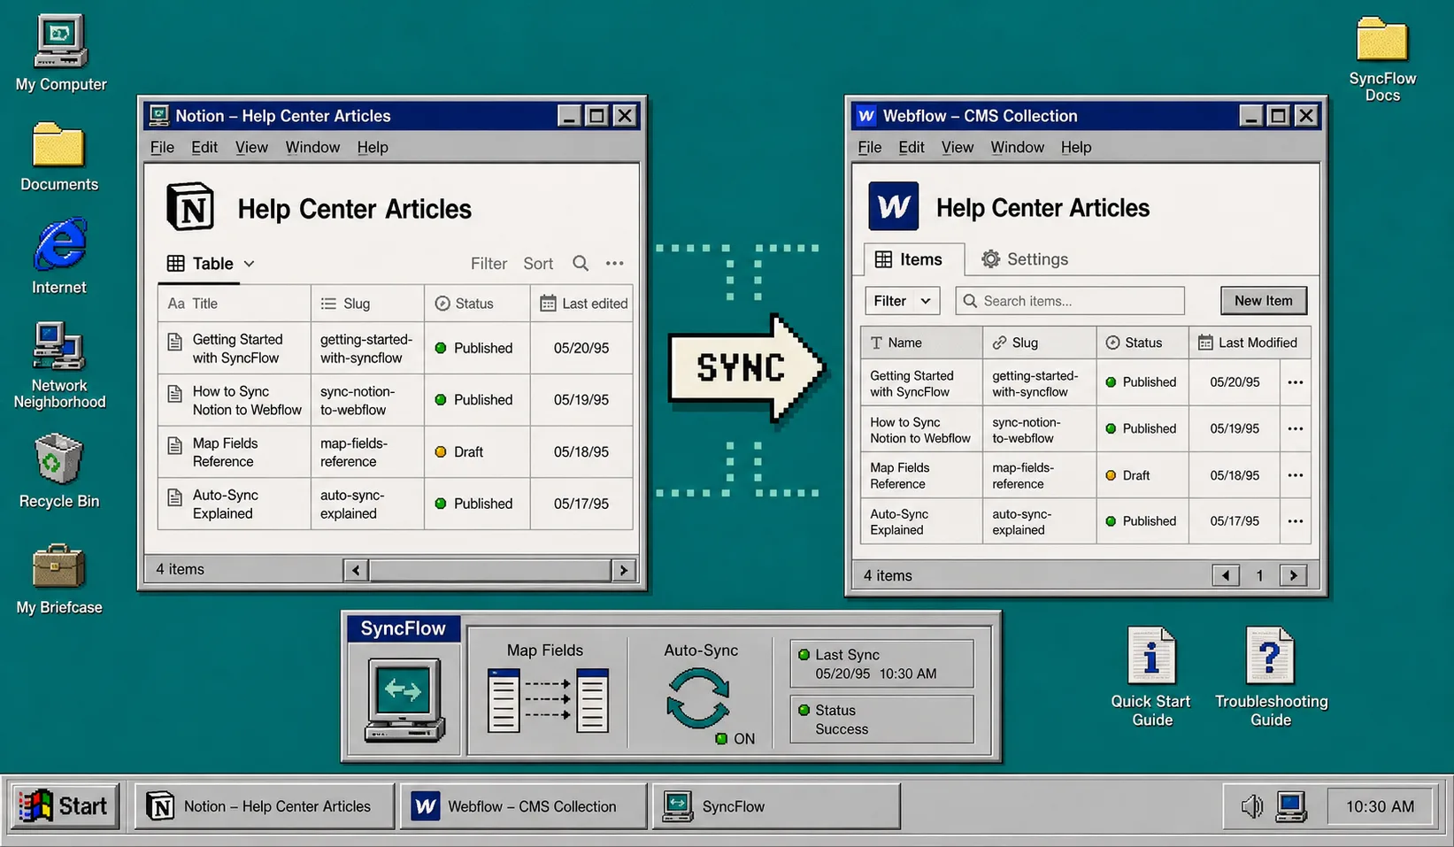The image size is (1454, 847).
Task: Open the My Computer desktop icon
Action: [x=60, y=42]
